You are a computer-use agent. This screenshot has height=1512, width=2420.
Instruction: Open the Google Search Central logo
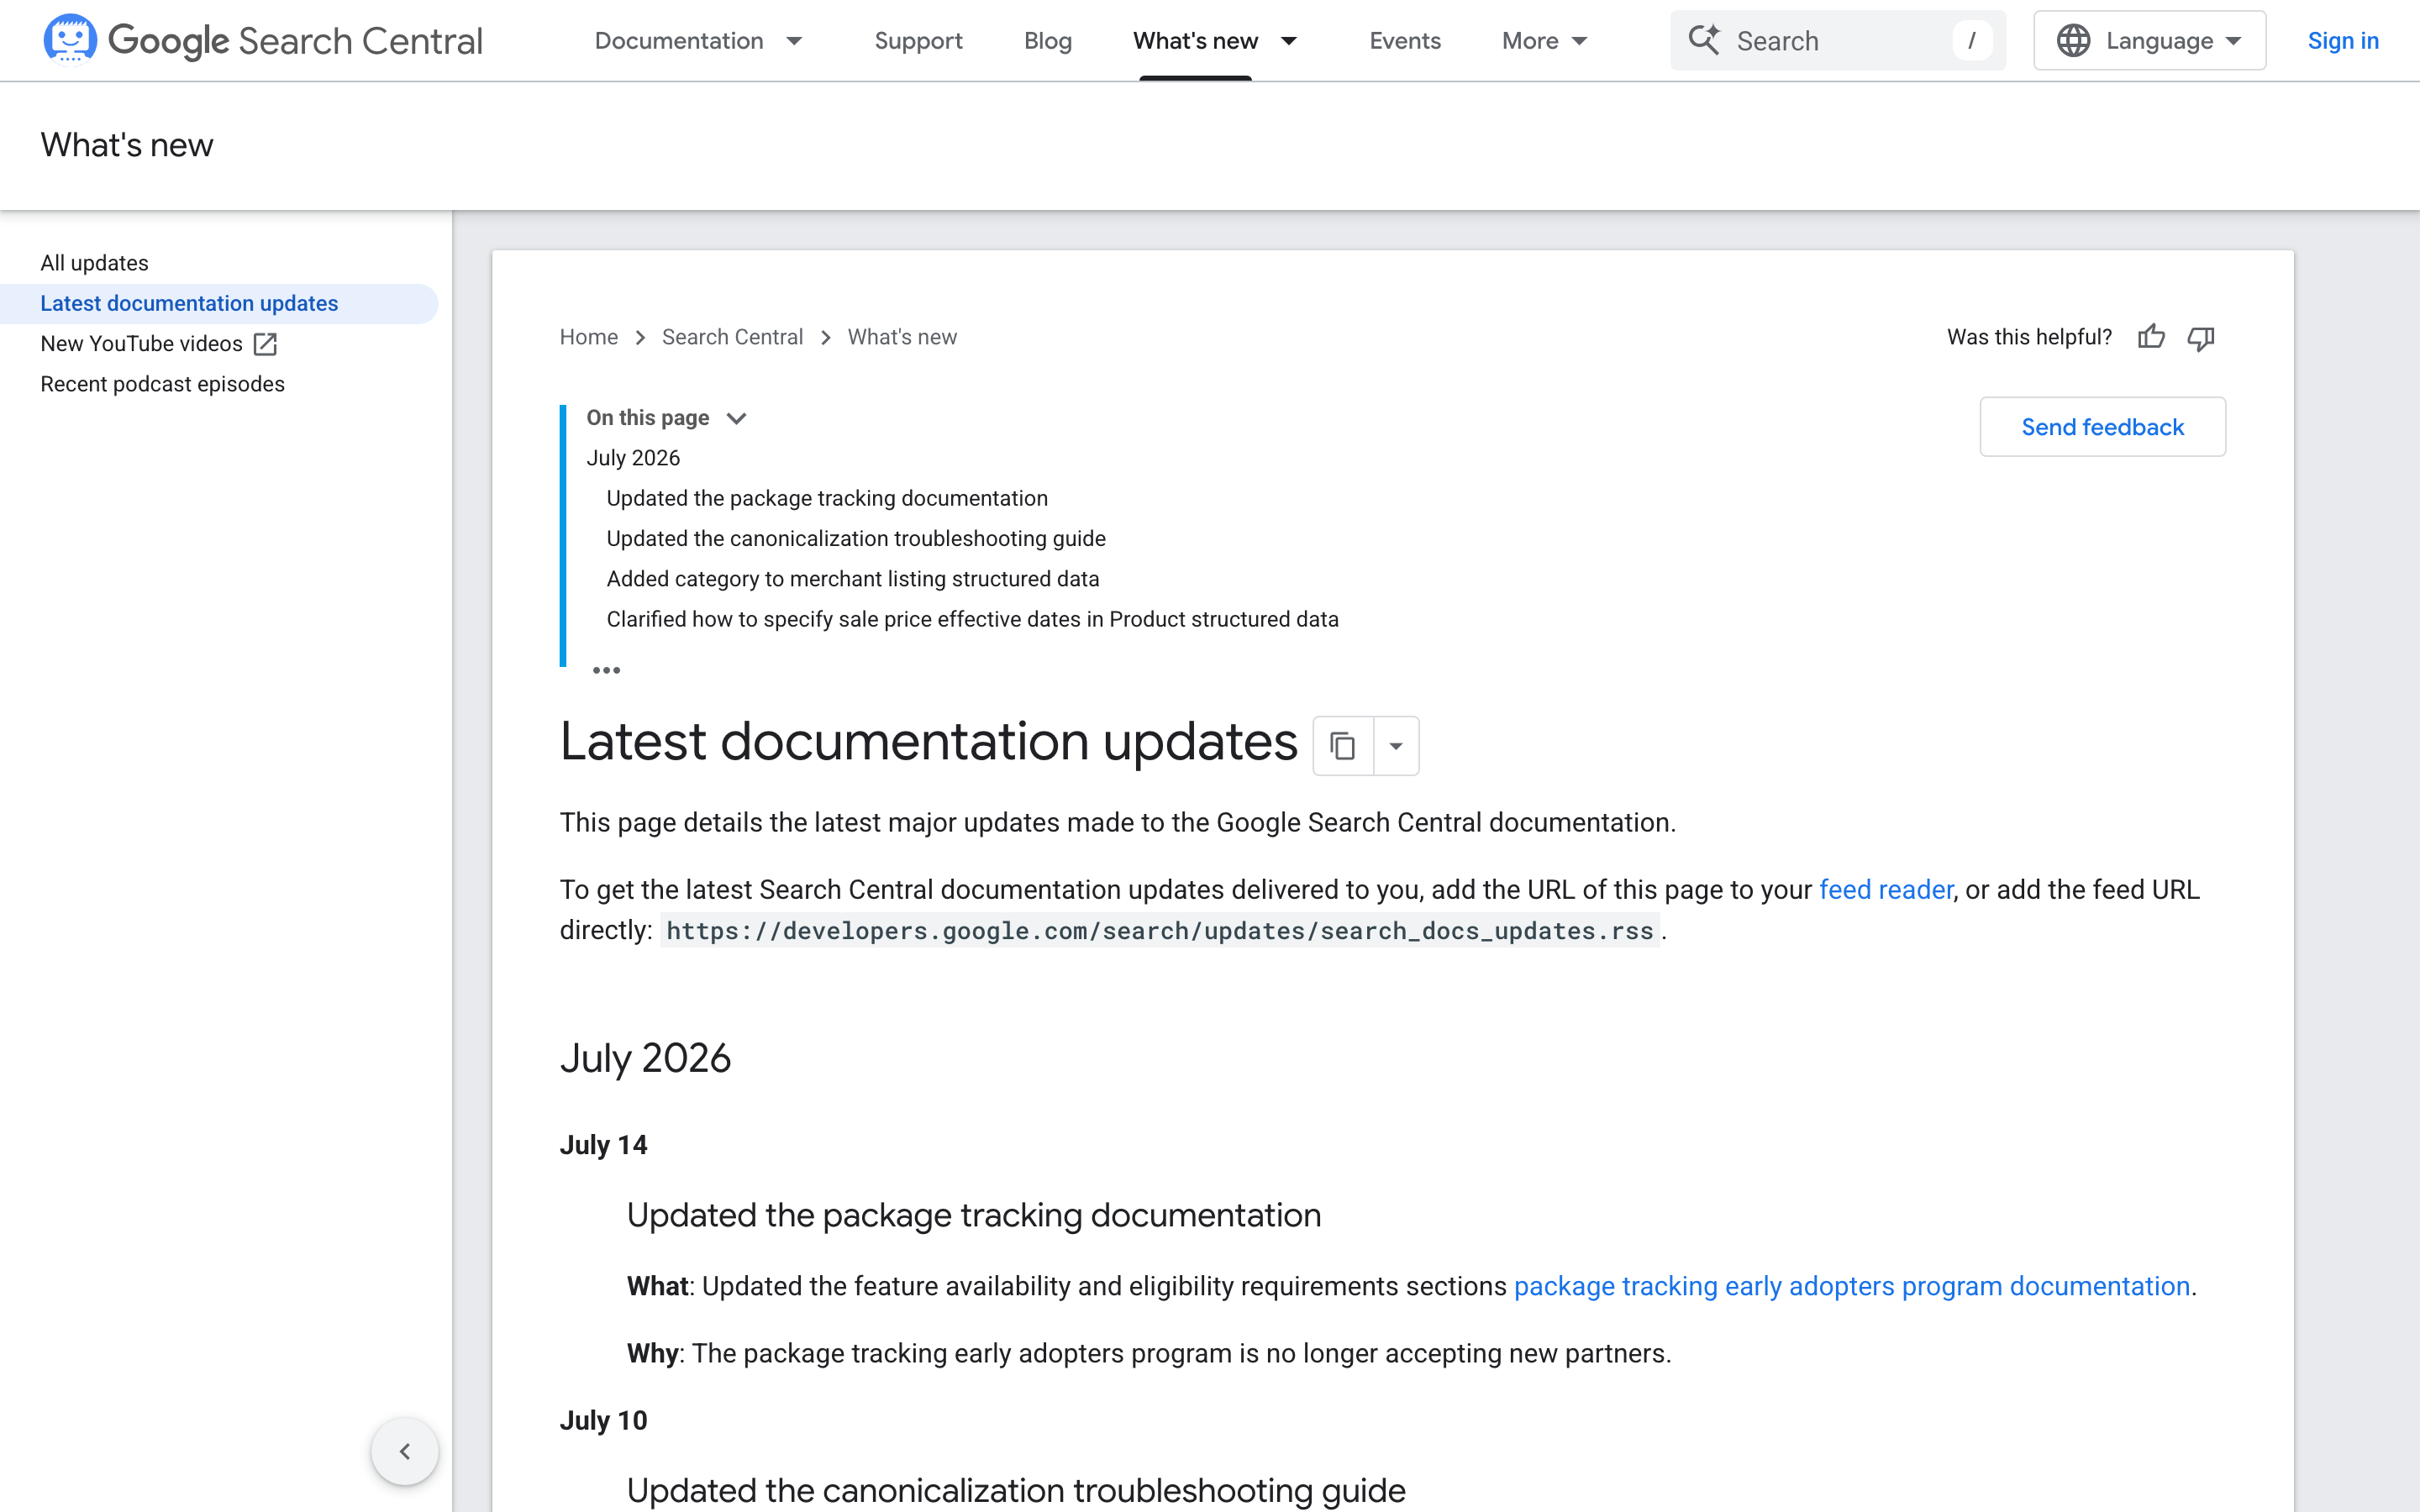click(x=263, y=40)
